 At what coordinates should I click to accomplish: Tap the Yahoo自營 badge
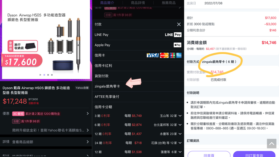[82, 88]
